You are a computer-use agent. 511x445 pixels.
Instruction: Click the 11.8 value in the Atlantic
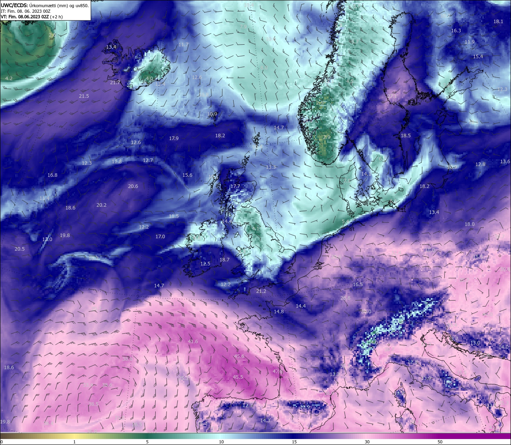point(117,162)
